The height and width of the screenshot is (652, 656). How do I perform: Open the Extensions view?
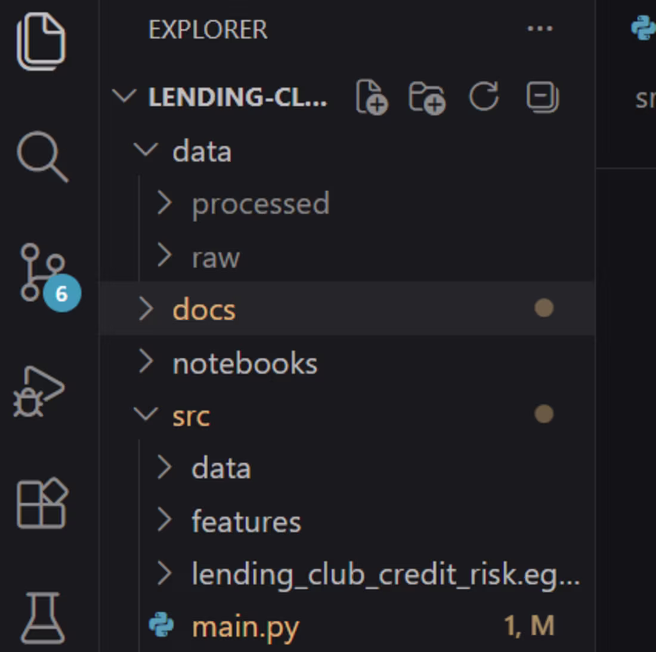pos(42,503)
